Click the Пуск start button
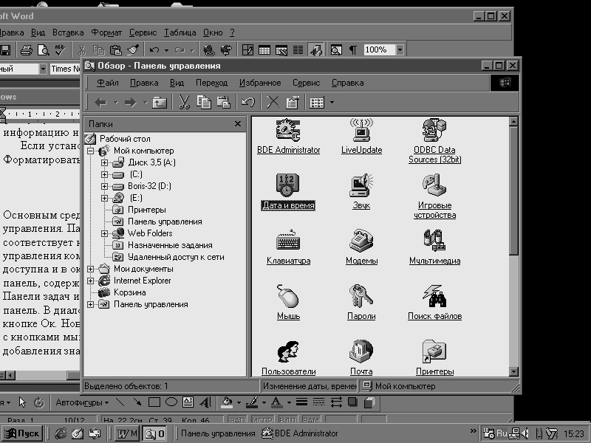The height and width of the screenshot is (443, 591). tap(21, 433)
